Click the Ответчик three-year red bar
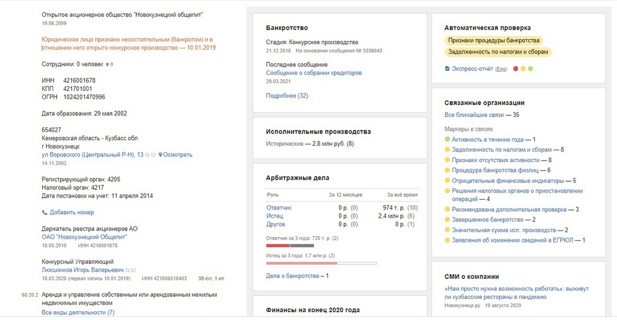Image resolution: width=617 pixels, height=320 pixels. (x=278, y=246)
